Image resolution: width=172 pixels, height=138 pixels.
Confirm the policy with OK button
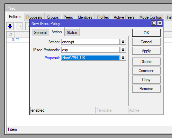(x=146, y=33)
